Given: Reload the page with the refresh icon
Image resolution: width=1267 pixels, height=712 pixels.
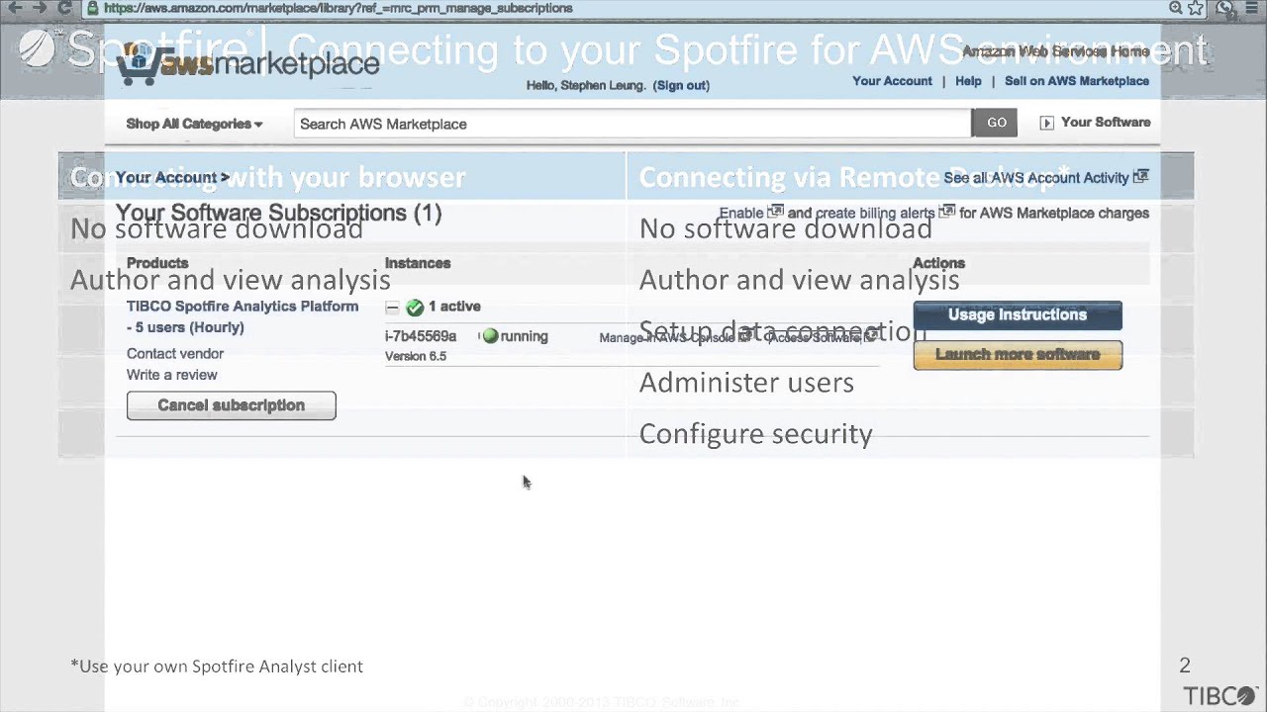Looking at the screenshot, I should click(65, 8).
